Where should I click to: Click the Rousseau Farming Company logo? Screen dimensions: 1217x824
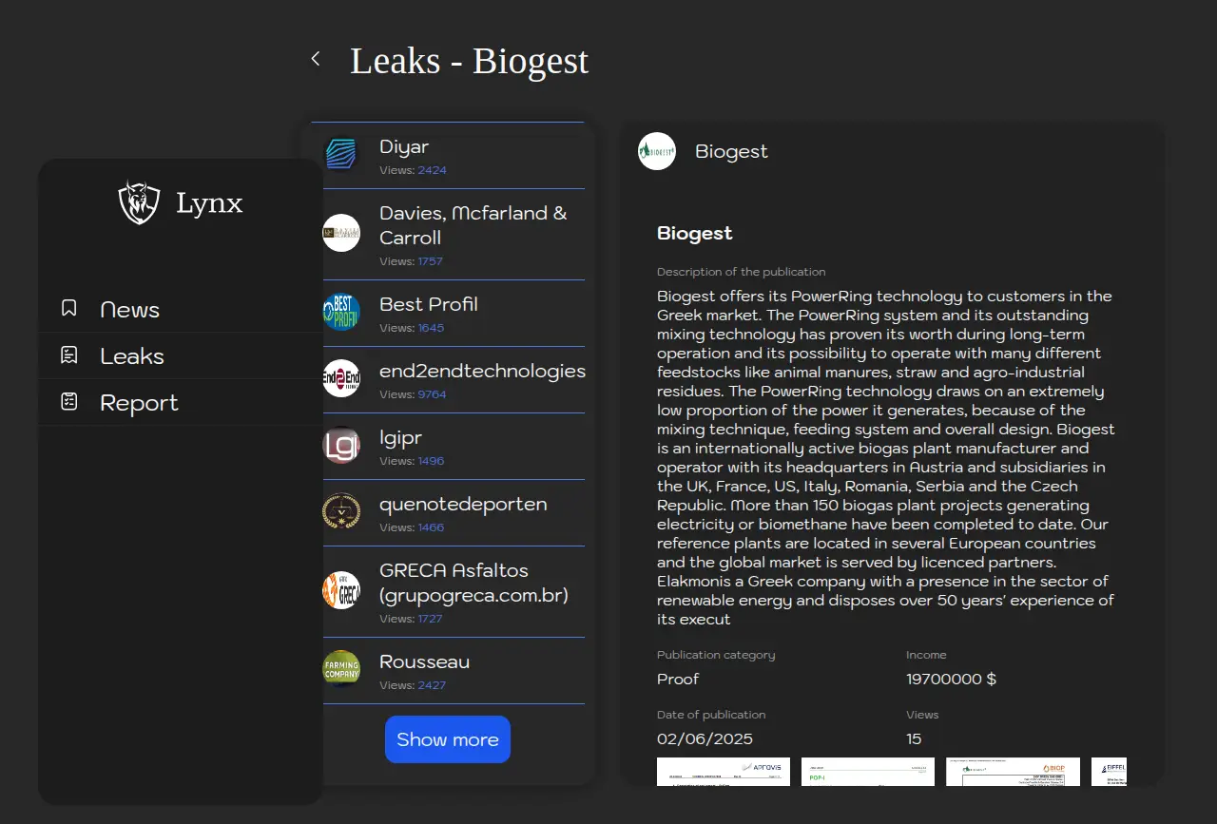(x=341, y=669)
